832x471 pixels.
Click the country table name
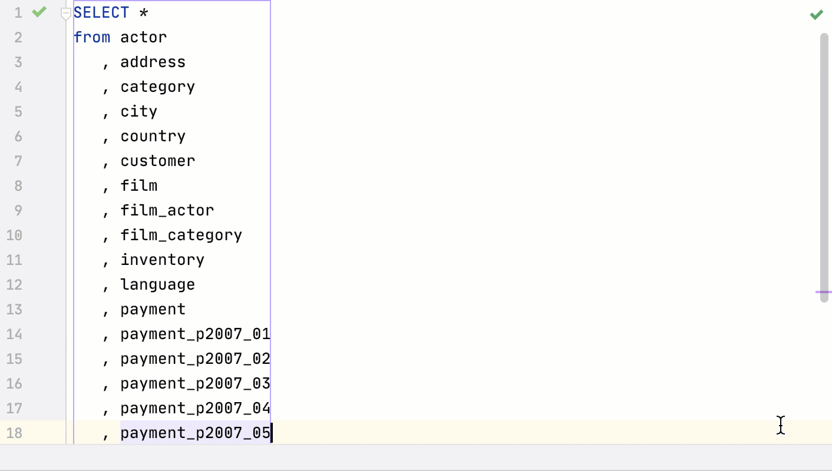(x=153, y=136)
